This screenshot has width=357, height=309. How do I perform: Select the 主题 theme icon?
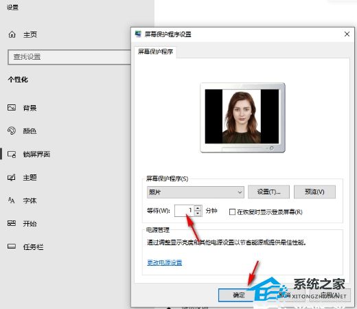tap(12, 177)
